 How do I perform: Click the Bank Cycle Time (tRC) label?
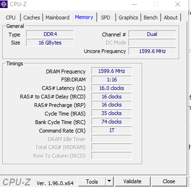[60, 122]
